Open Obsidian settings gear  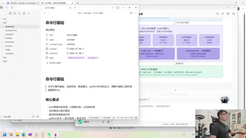(38, 117)
